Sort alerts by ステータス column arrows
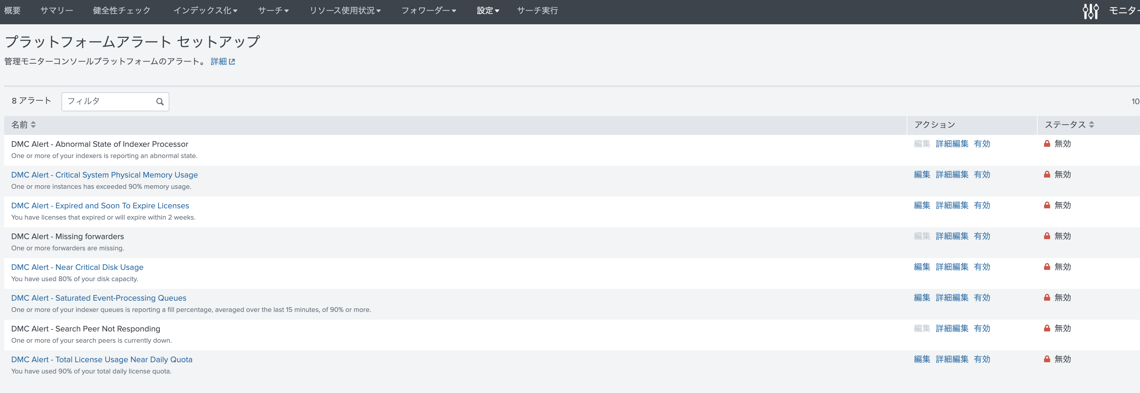This screenshot has height=393, width=1140. [1091, 125]
